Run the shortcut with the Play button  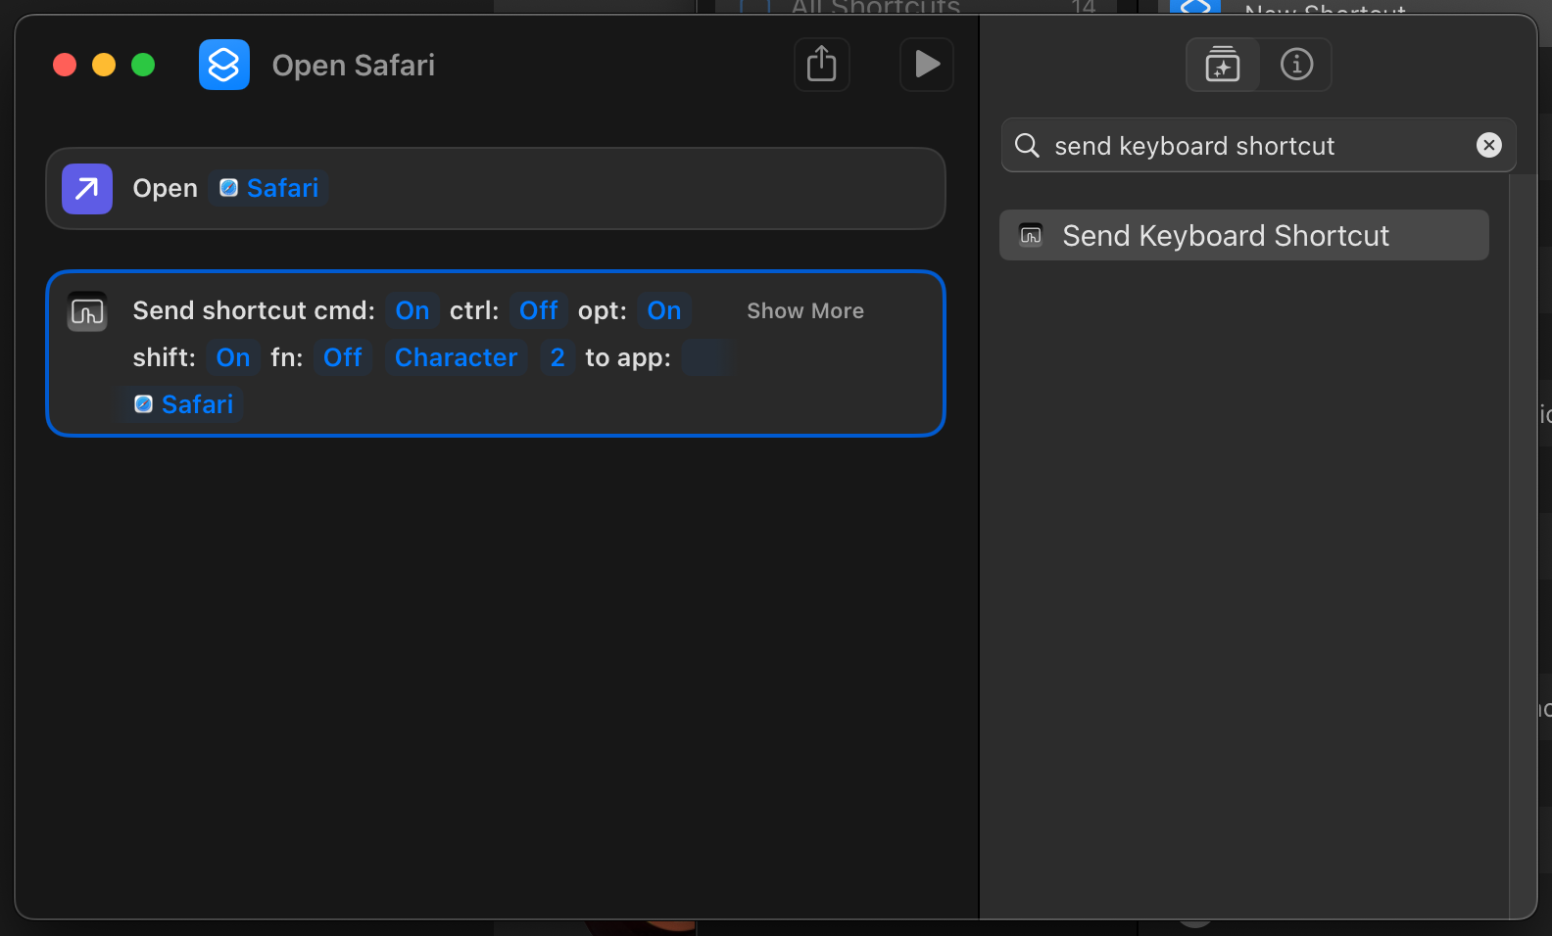click(926, 65)
